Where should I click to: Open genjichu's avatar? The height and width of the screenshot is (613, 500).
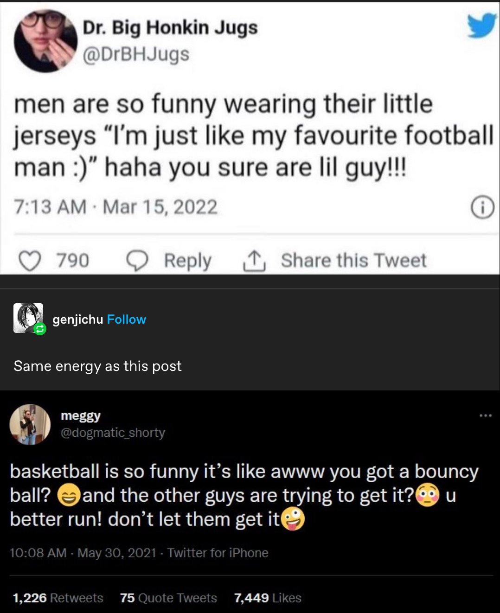coord(28,318)
